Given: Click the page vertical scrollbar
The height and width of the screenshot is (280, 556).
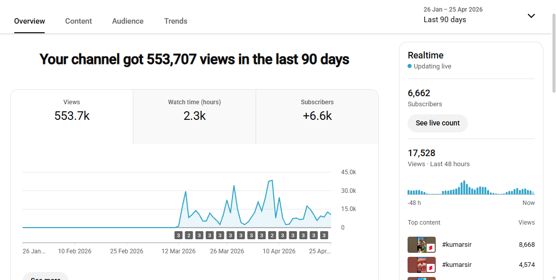Looking at the screenshot, I should (554, 53).
